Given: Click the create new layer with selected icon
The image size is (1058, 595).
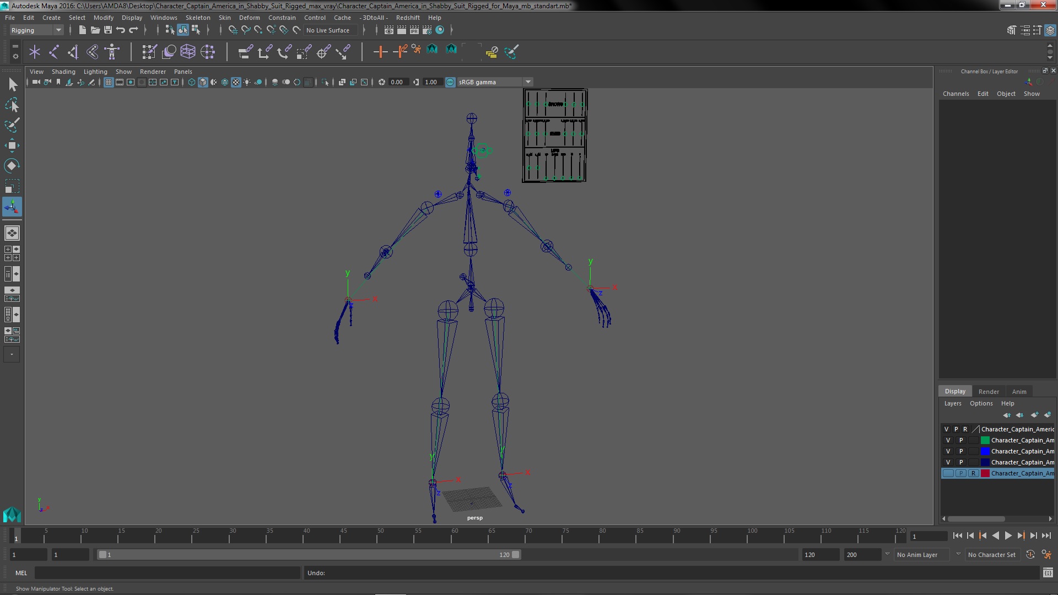Looking at the screenshot, I should coord(1047,415).
